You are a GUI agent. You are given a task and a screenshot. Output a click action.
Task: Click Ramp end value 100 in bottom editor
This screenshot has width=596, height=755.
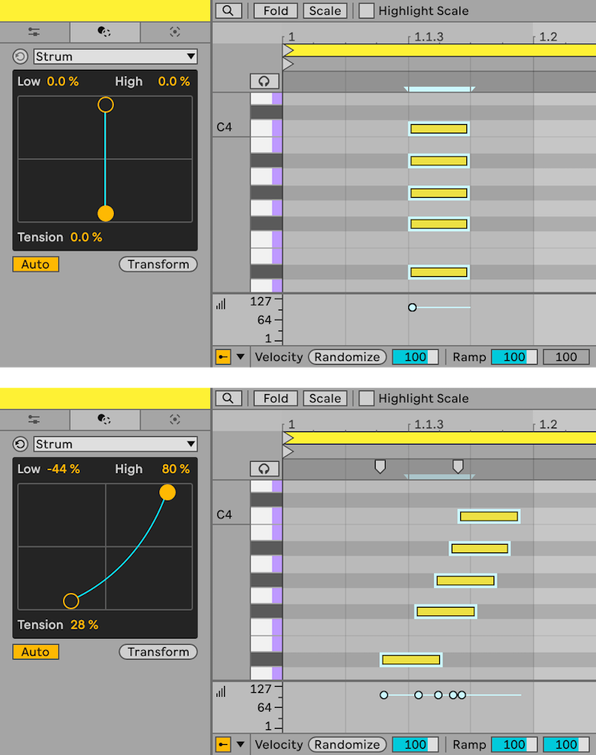tap(567, 744)
